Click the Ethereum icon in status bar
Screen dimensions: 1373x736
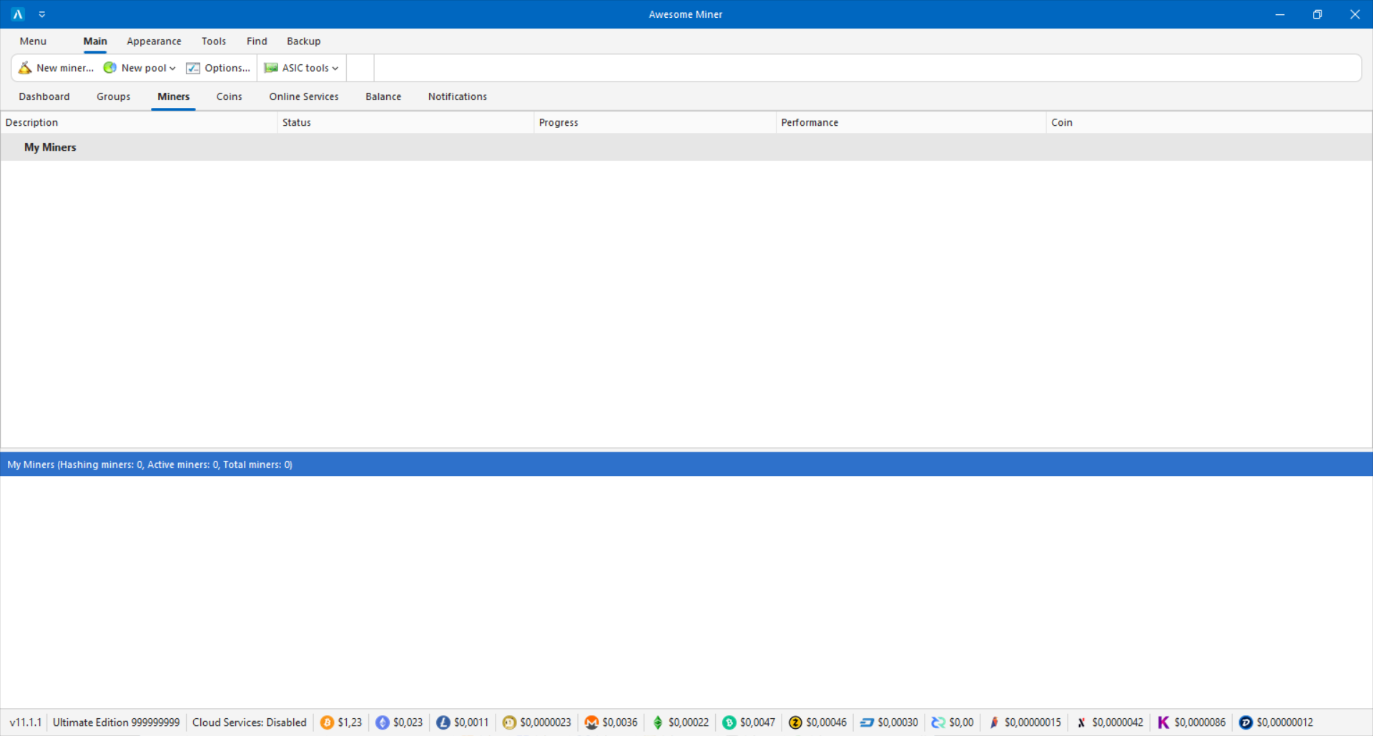coord(383,722)
